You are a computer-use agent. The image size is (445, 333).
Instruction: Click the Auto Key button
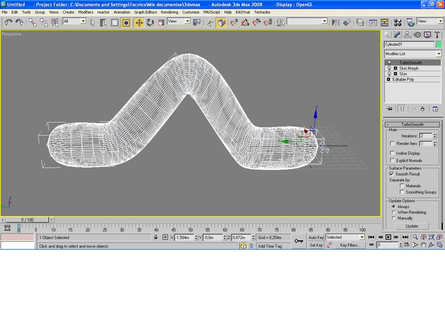(x=316, y=237)
